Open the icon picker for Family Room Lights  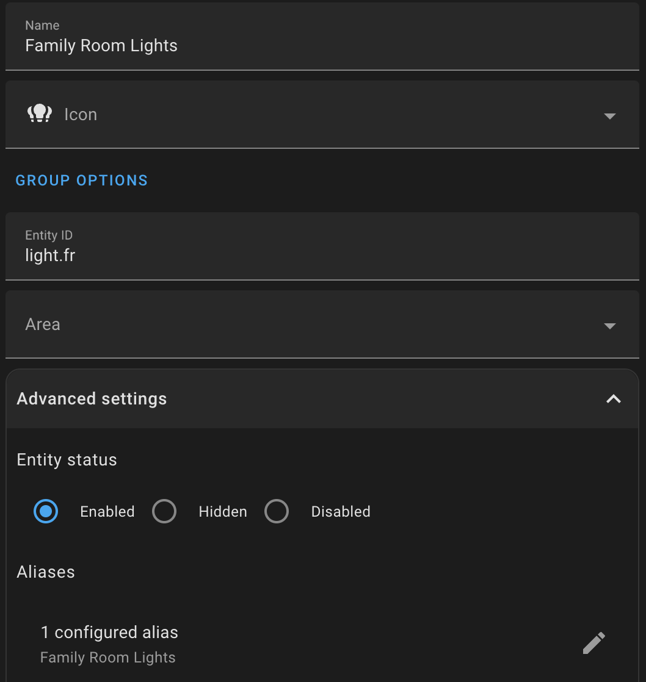610,115
